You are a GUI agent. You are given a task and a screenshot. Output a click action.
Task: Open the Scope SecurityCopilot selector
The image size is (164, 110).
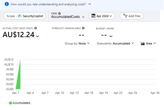(25, 16)
